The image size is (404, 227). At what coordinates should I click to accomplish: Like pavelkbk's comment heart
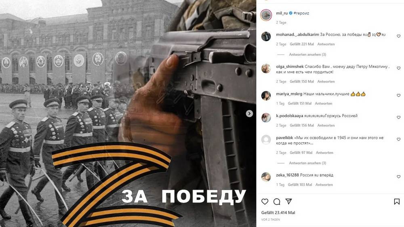[399, 139]
